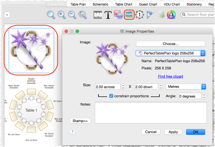The height and width of the screenshot is (147, 215).
Task: Open the Metres units dropdown
Action: 186,86
